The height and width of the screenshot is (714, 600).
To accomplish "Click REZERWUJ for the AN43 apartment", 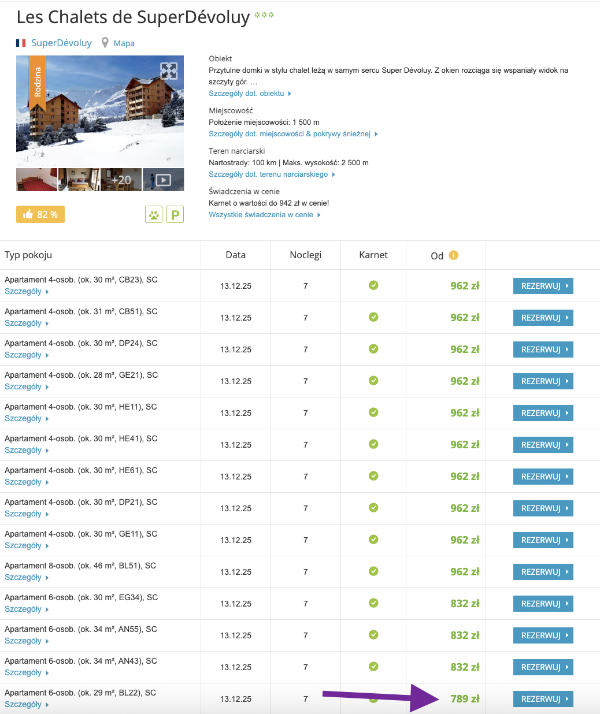I will click(543, 667).
